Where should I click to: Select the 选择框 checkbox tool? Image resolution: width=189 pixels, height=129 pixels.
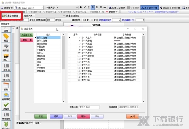[x=6, y=106]
